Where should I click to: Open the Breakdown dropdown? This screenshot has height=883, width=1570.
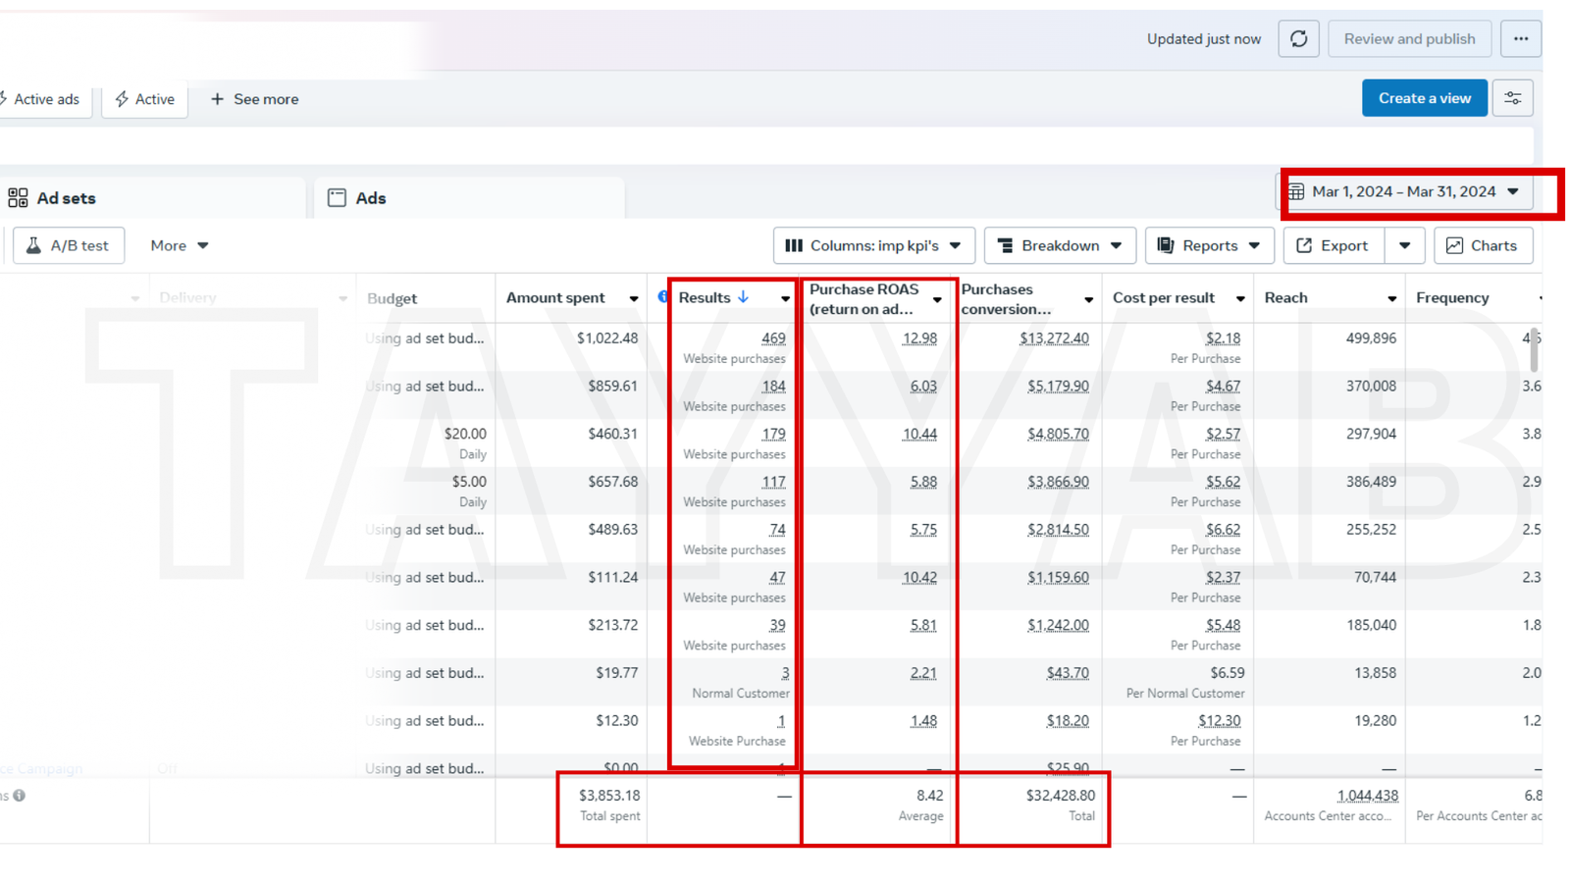click(x=1060, y=245)
